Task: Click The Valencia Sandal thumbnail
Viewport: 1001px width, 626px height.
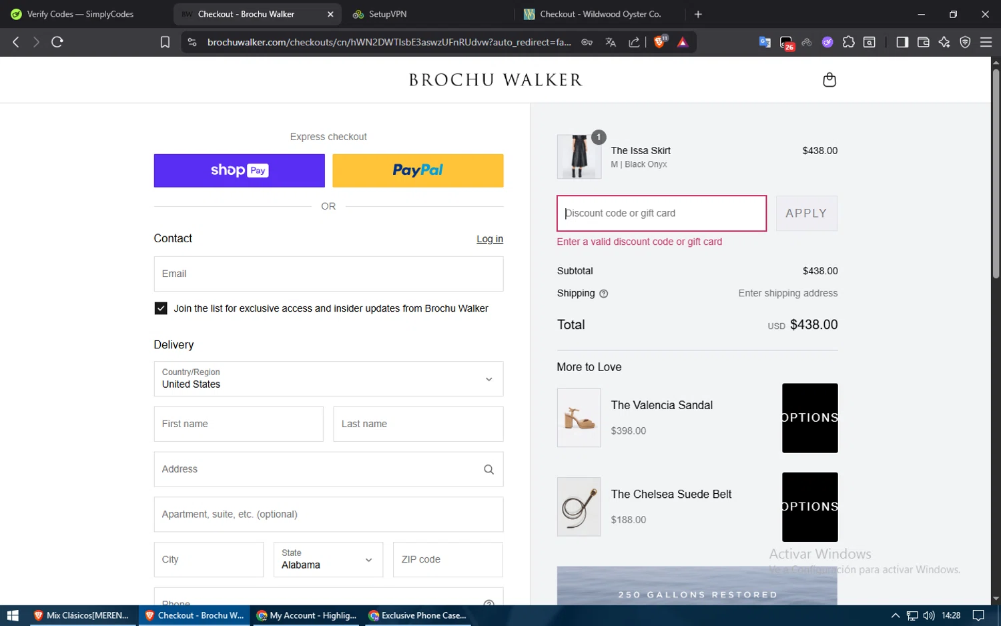Action: (x=579, y=418)
